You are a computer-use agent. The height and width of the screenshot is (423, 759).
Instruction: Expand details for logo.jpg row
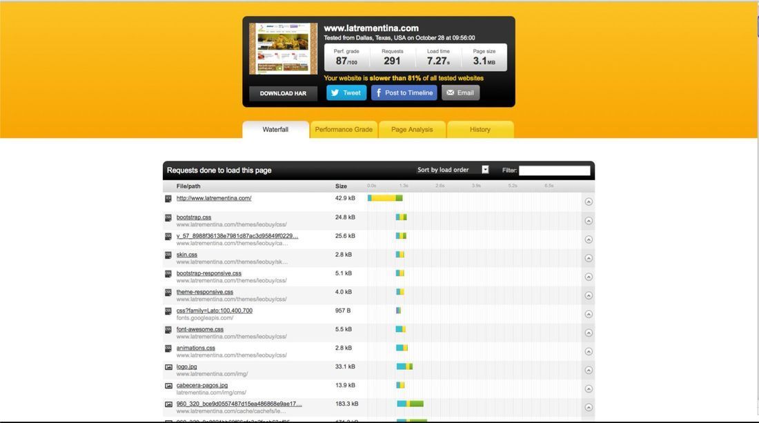[x=589, y=371]
